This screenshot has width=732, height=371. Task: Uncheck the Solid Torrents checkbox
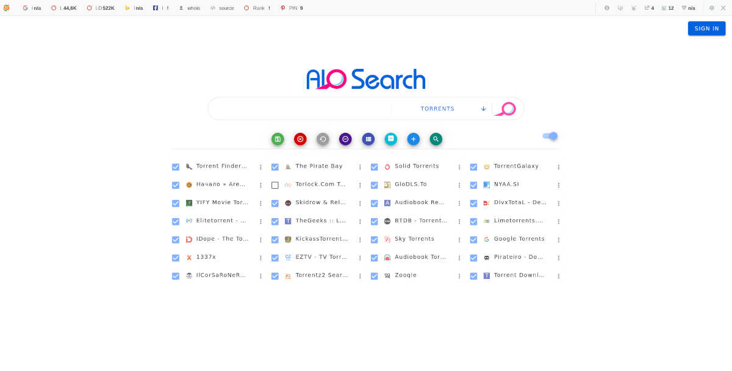point(375,167)
